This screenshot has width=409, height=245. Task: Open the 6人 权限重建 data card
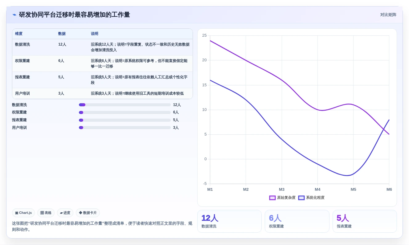pyautogui.click(x=297, y=221)
